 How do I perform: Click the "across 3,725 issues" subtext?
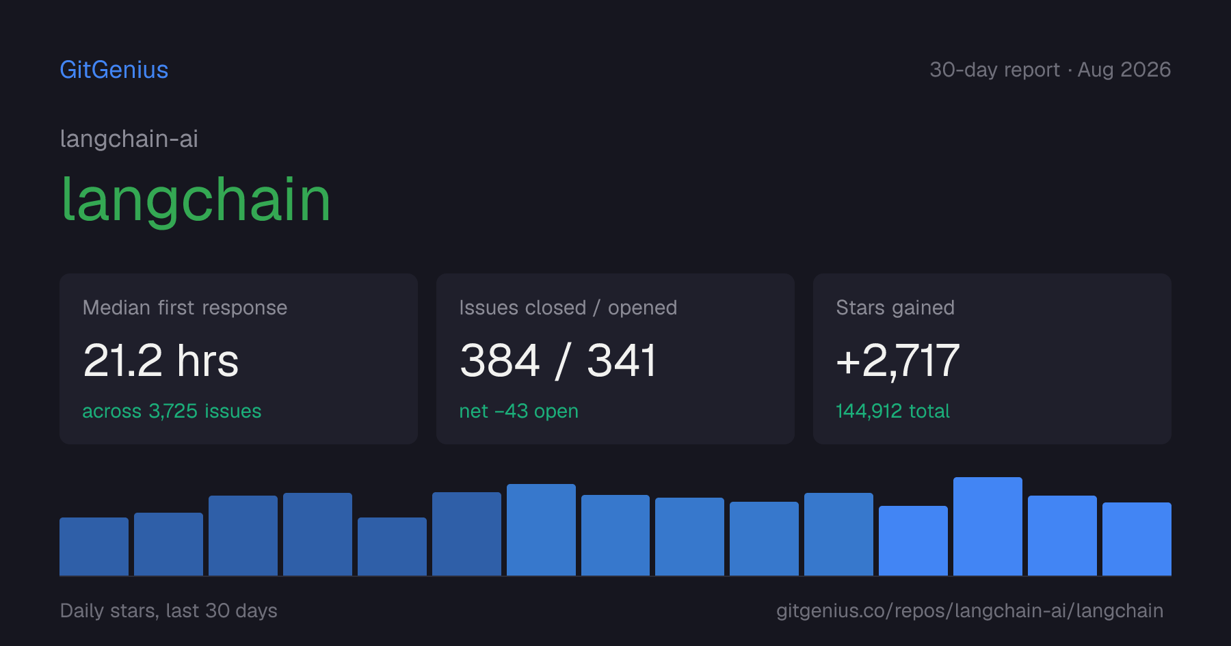point(172,411)
